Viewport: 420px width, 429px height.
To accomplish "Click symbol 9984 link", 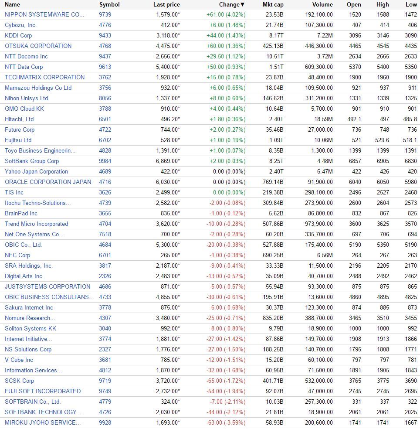I will click(x=105, y=161).
